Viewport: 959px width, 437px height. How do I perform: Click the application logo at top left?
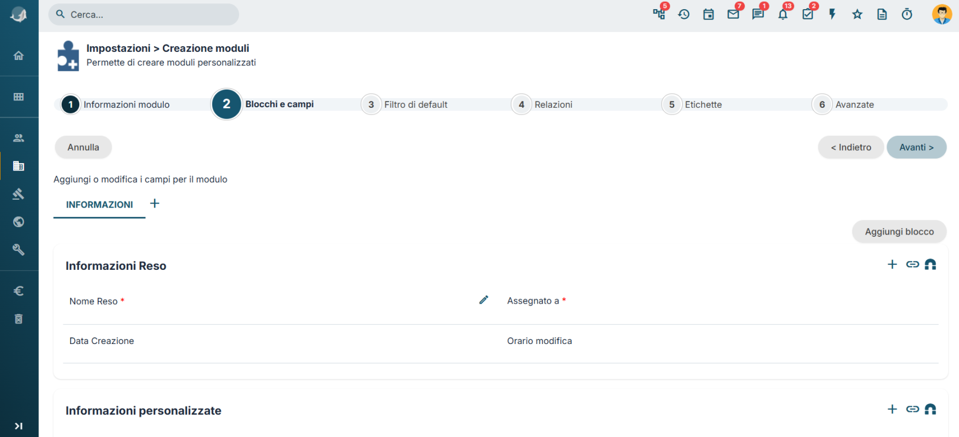[x=19, y=14]
